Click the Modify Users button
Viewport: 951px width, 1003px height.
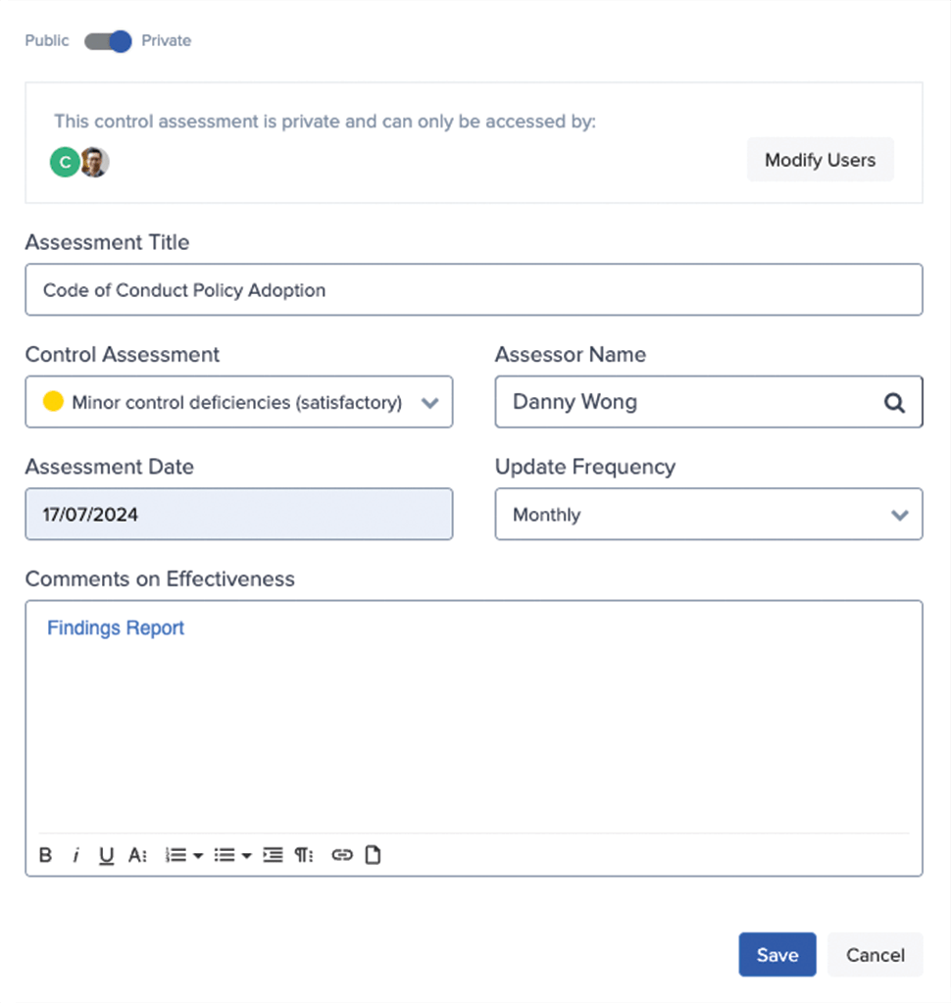point(821,160)
